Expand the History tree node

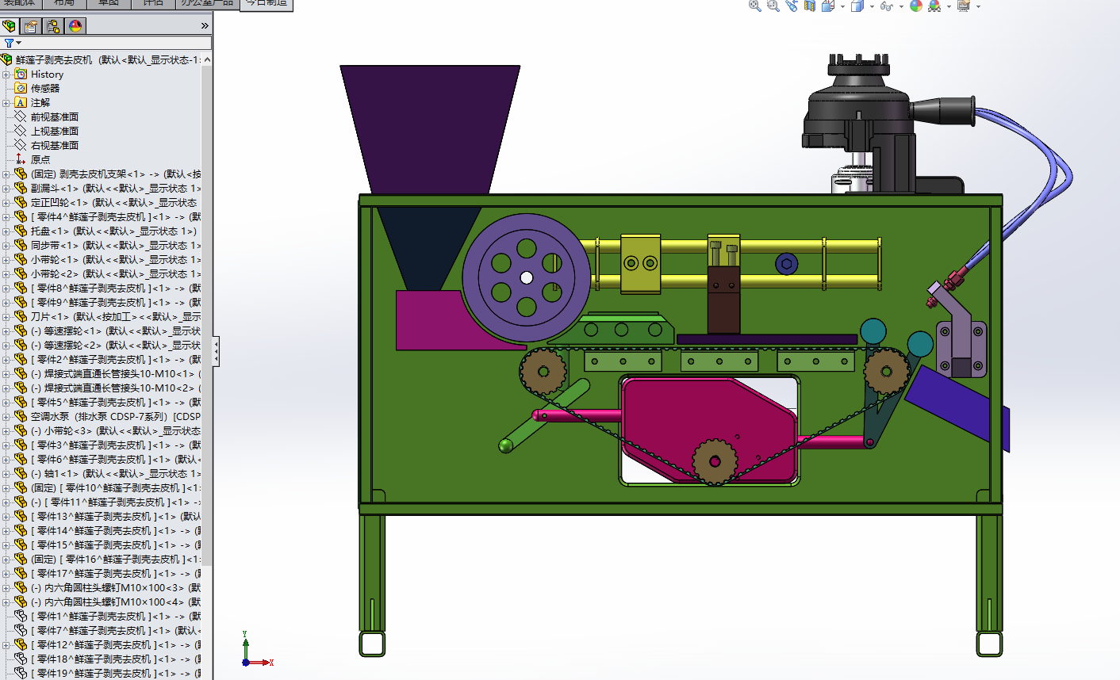point(6,74)
